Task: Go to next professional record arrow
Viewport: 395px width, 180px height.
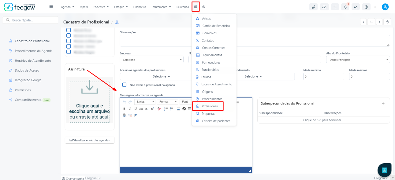Action: [x=379, y=22]
